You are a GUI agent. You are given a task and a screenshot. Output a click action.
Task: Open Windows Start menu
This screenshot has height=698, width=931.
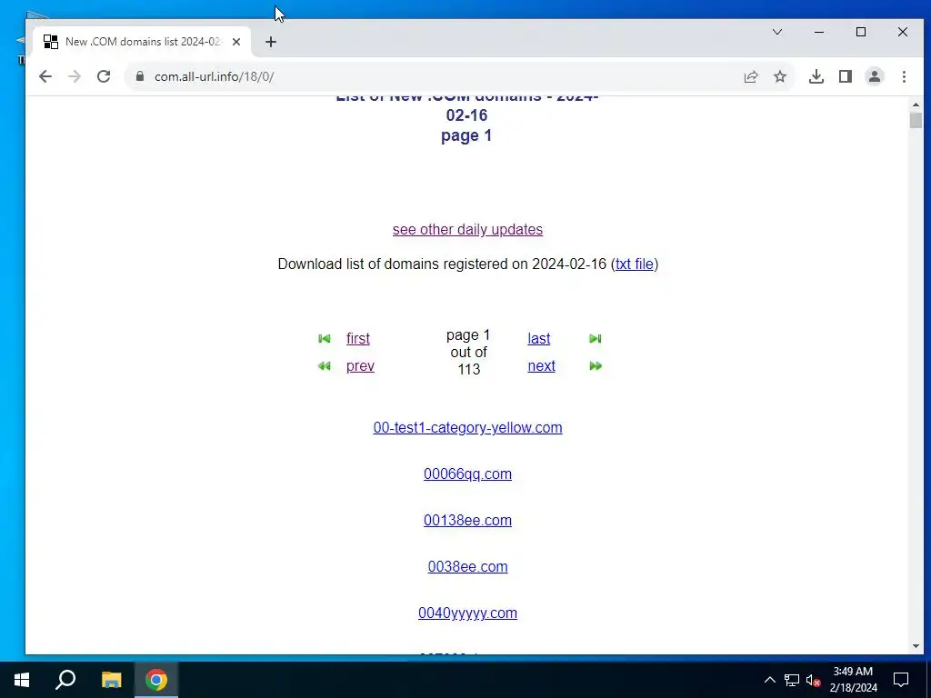tap(22, 680)
